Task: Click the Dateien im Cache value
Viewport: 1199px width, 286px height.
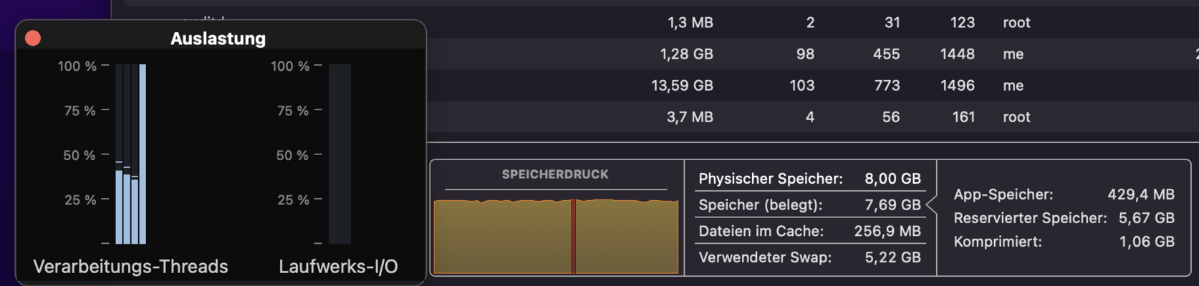Action: coord(887,231)
